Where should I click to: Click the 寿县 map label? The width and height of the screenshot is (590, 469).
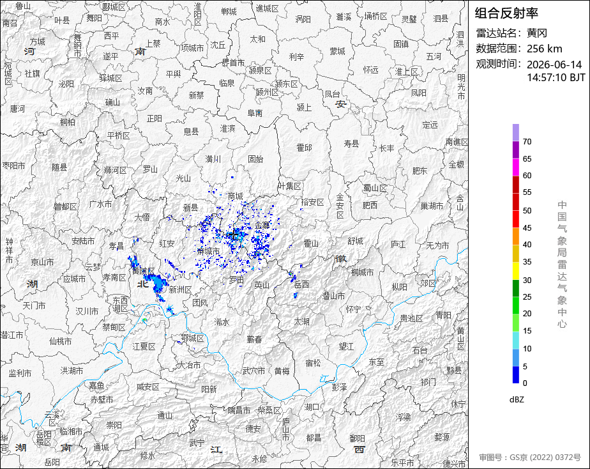point(351,143)
